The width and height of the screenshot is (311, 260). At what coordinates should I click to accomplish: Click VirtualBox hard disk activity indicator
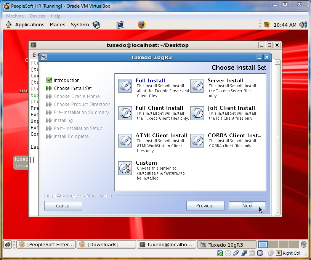(x=220, y=253)
